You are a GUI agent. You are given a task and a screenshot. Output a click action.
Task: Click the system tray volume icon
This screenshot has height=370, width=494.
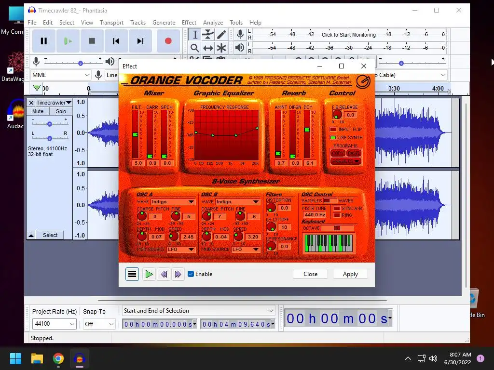click(433, 358)
